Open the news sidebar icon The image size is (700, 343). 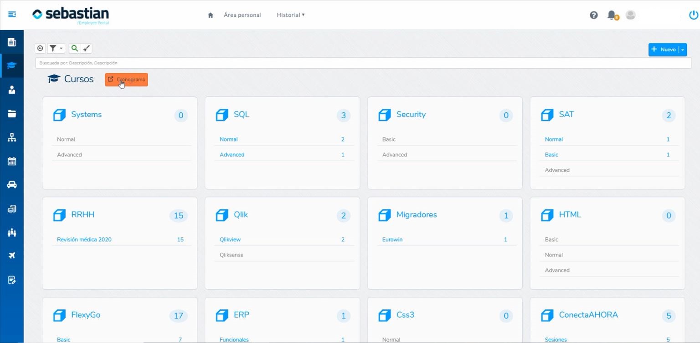(12, 42)
